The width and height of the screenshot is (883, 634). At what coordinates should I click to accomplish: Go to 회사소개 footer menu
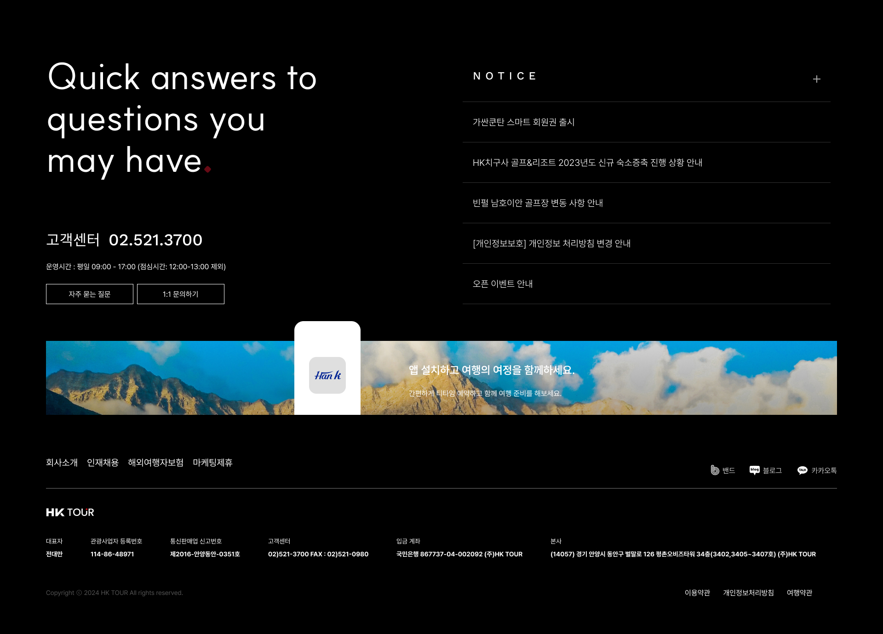(62, 463)
